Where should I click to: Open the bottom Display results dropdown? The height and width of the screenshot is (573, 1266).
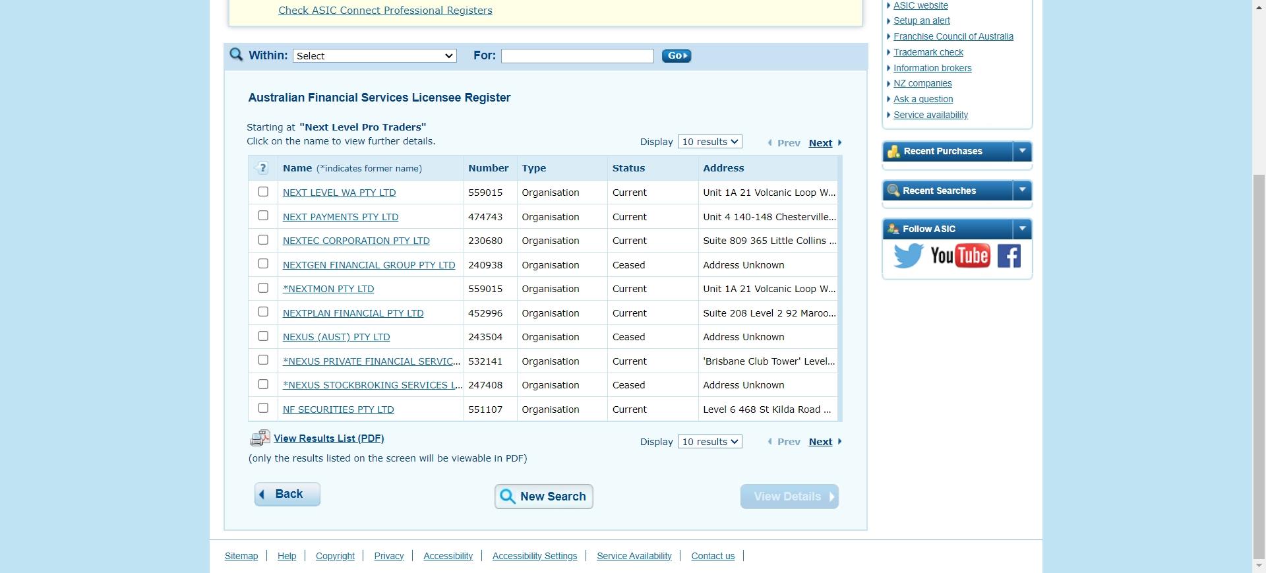pyautogui.click(x=710, y=442)
